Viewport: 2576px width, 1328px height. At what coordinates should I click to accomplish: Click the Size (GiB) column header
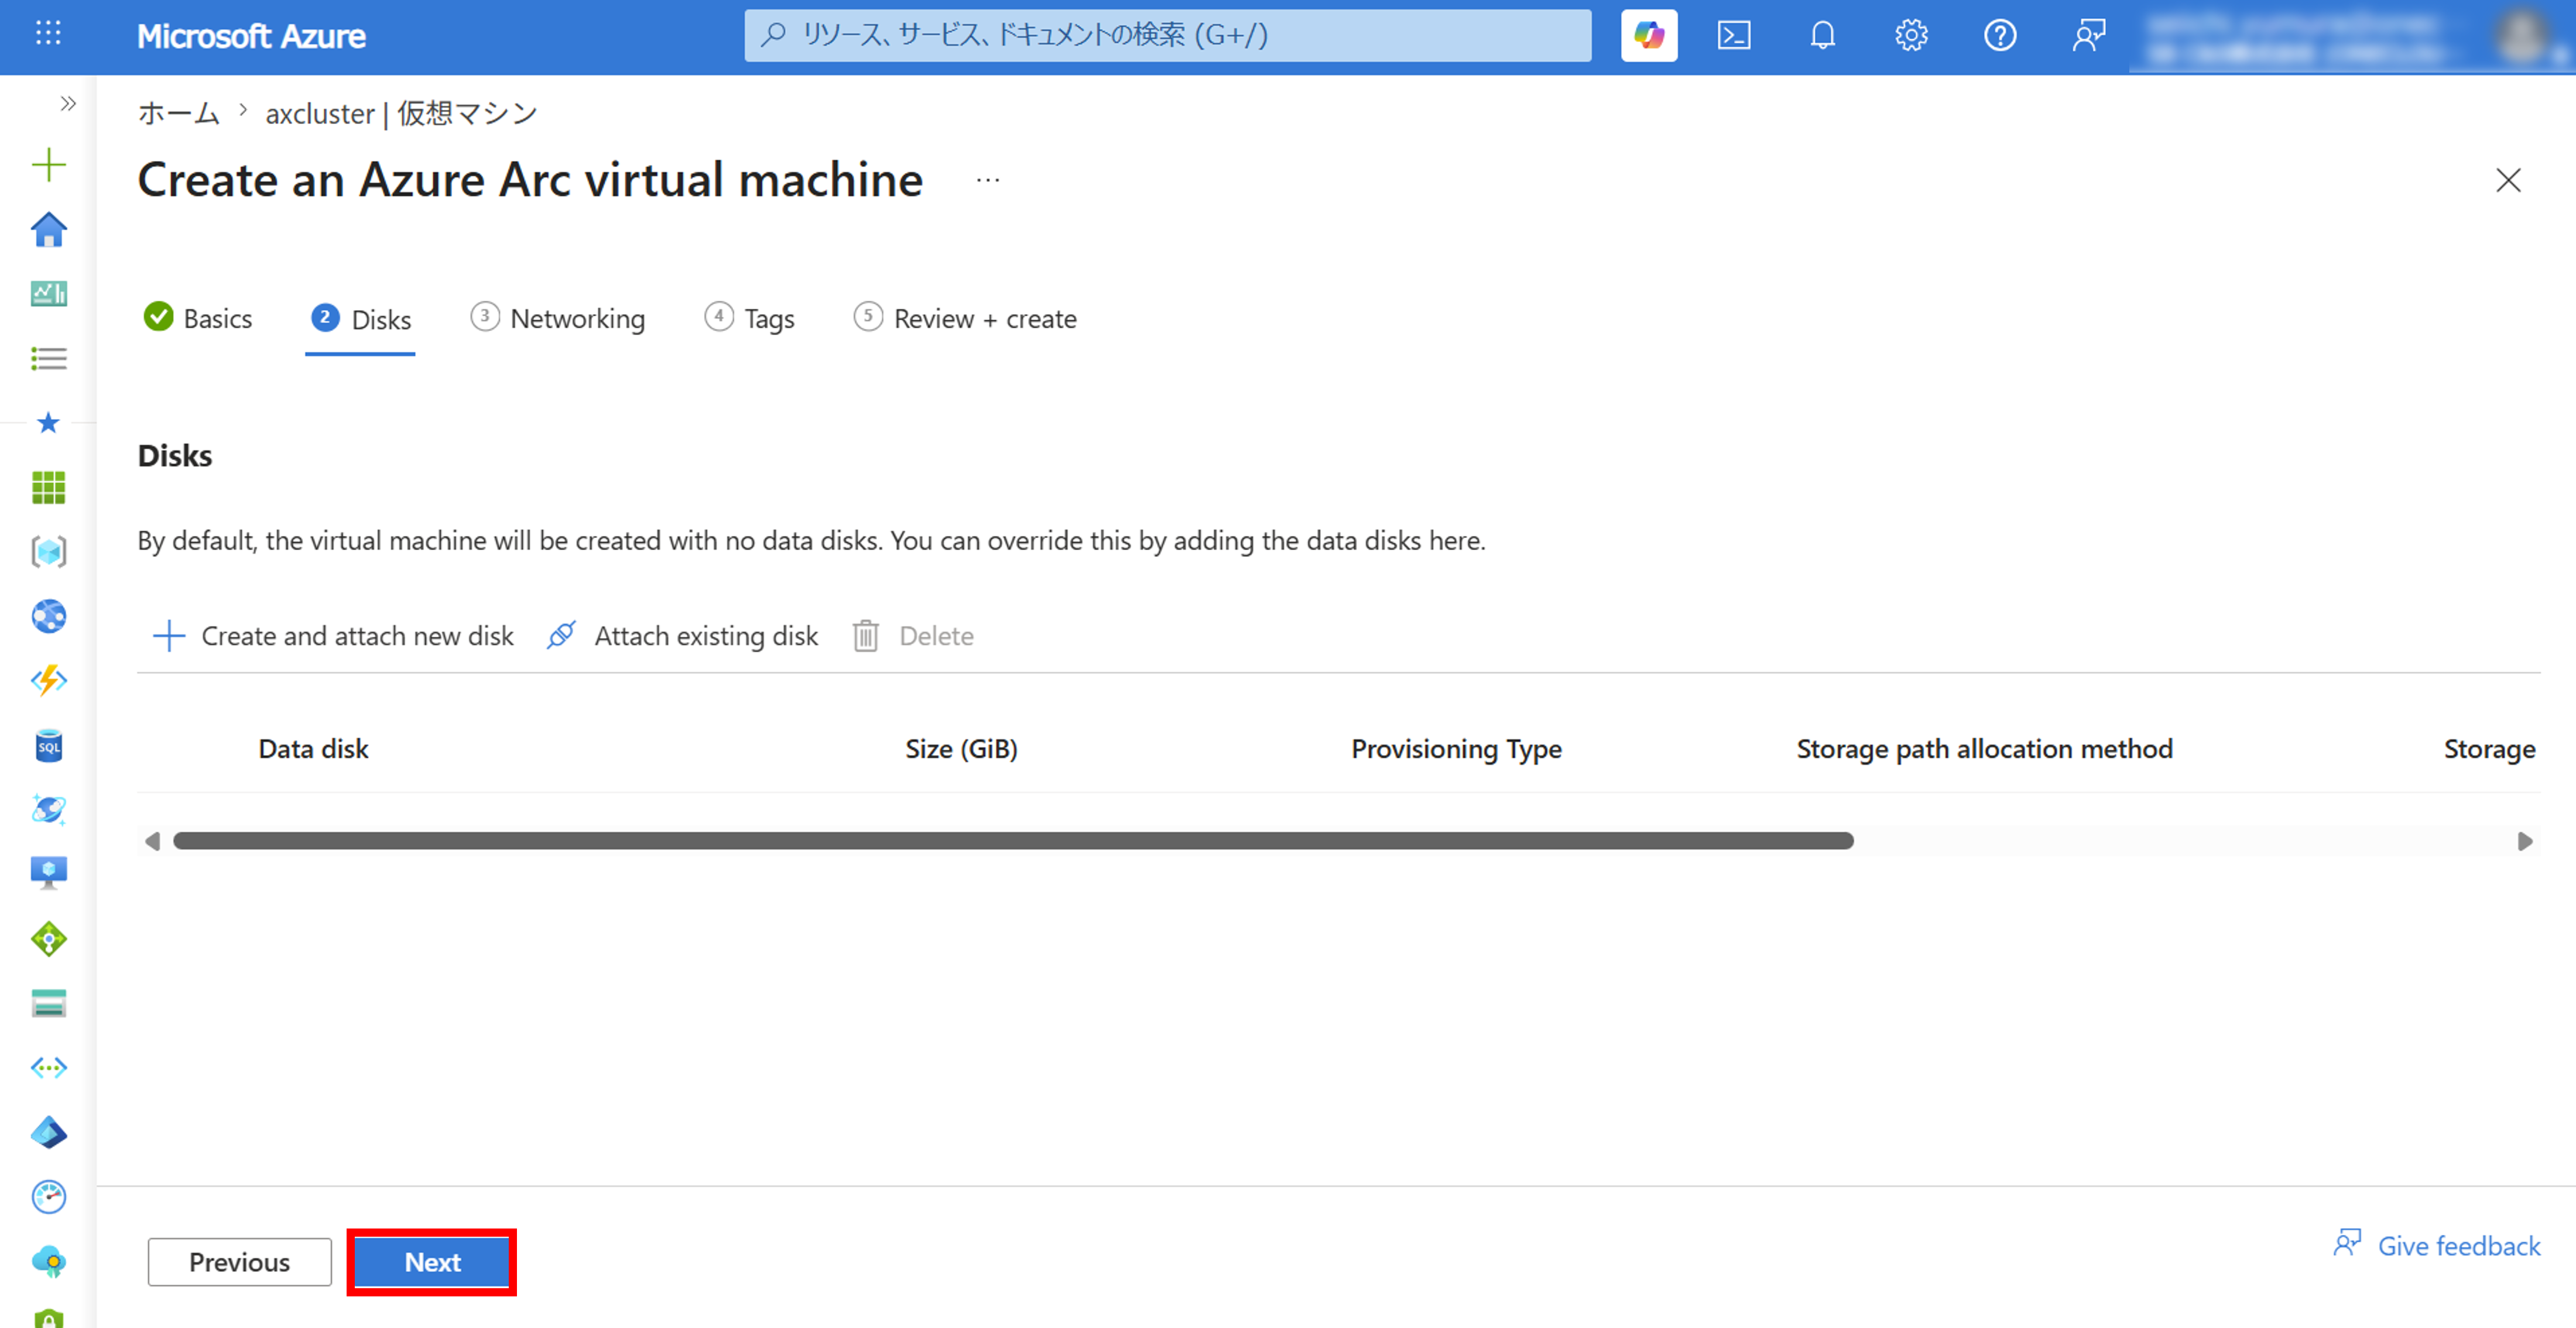coord(961,749)
